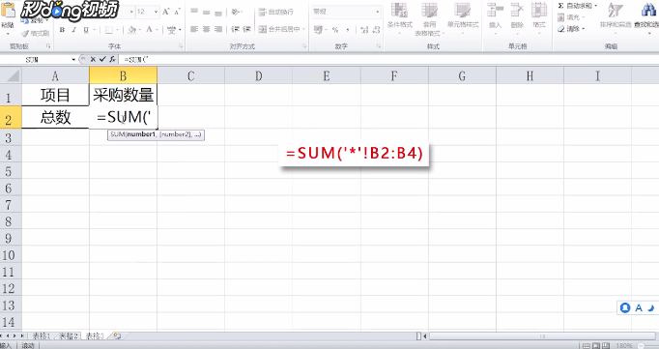Image resolution: width=659 pixels, height=349 pixels.
Task: Toggle Wrap Text (自动换行)
Action: (x=275, y=12)
